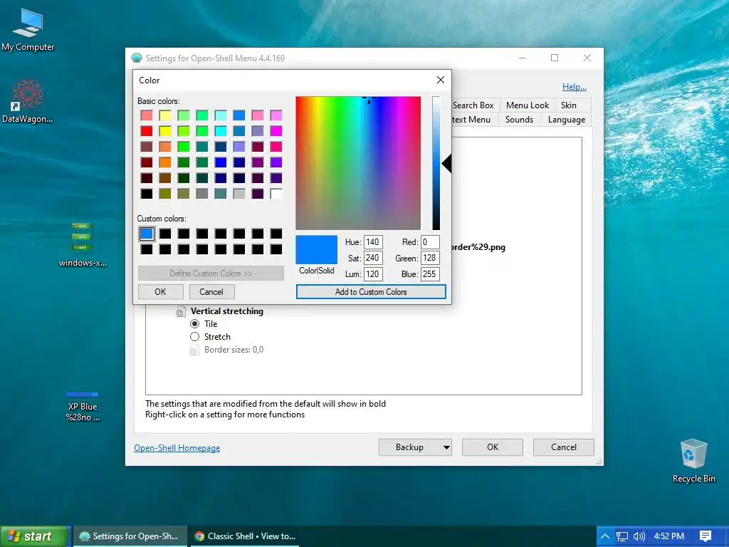Click the Vertical stretching setting icon
The width and height of the screenshot is (729, 547).
[181, 312]
